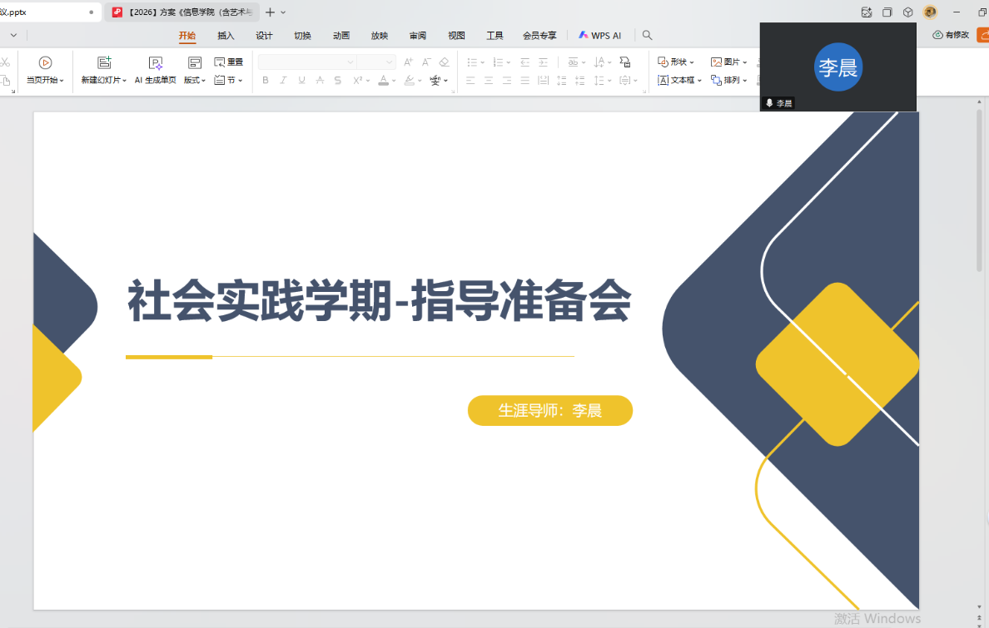This screenshot has height=628, width=989.
Task: Expand the 形状 shapes dropdown
Action: coord(676,62)
